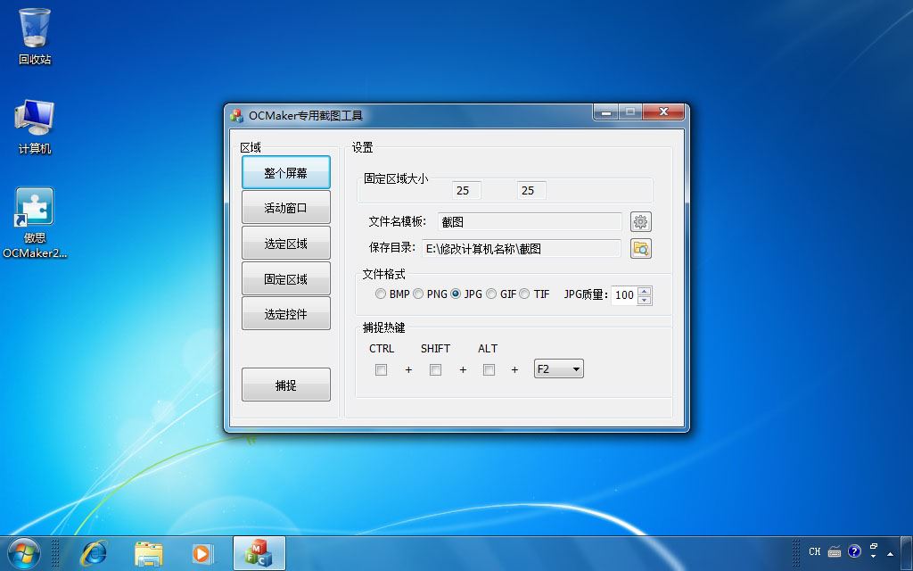Screen dimensions: 913x571
Task: Enable the SHIFT hotkey checkbox
Action: [x=435, y=369]
